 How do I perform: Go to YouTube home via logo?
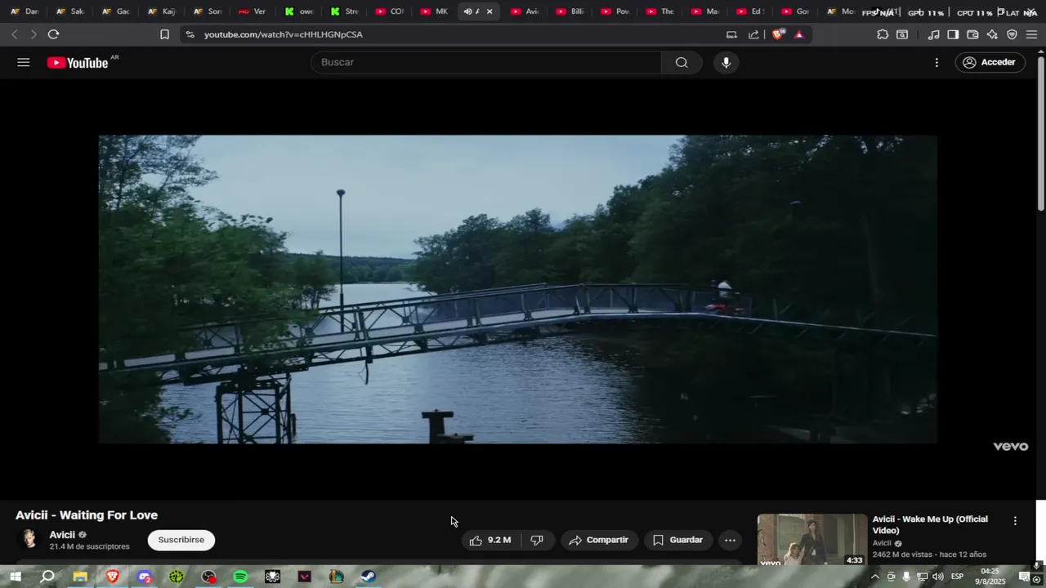click(x=78, y=63)
